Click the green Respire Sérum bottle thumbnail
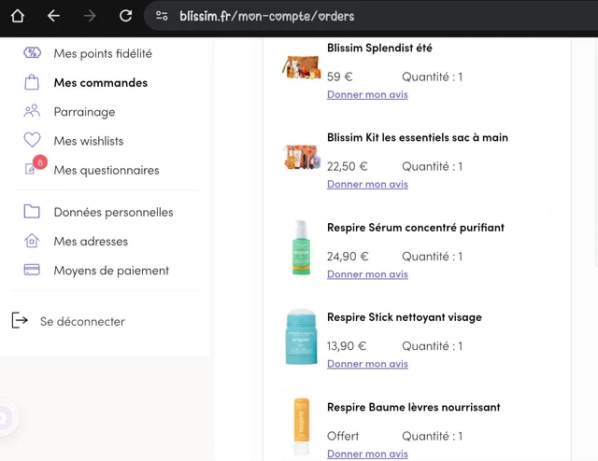Image resolution: width=598 pixels, height=461 pixels. pos(301,247)
